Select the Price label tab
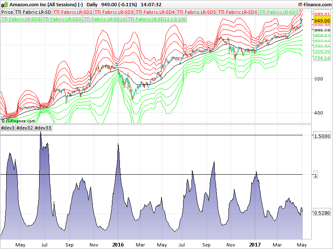The height and width of the screenshot is (249, 333). [7, 12]
